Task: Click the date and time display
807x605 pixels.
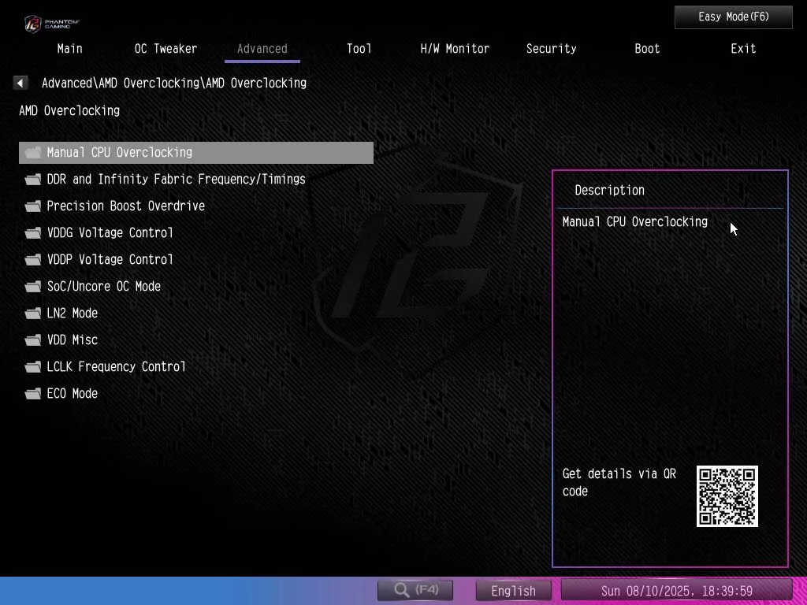Action: point(676,591)
